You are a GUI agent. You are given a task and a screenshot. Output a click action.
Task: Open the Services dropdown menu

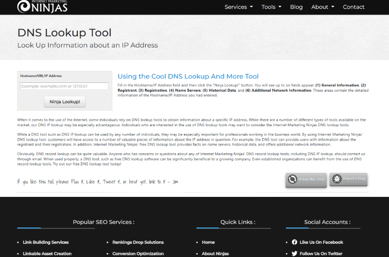[239, 7]
